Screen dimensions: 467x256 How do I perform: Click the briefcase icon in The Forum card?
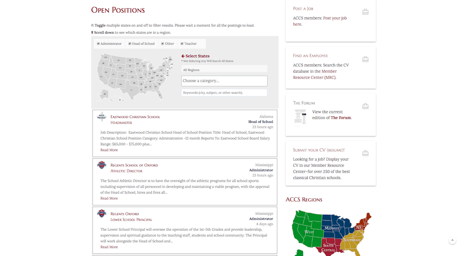tap(365, 106)
